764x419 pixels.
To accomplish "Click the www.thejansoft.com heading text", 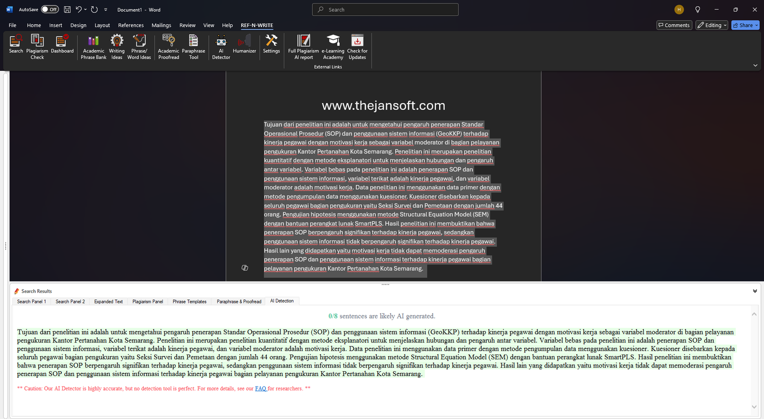I will click(x=383, y=105).
